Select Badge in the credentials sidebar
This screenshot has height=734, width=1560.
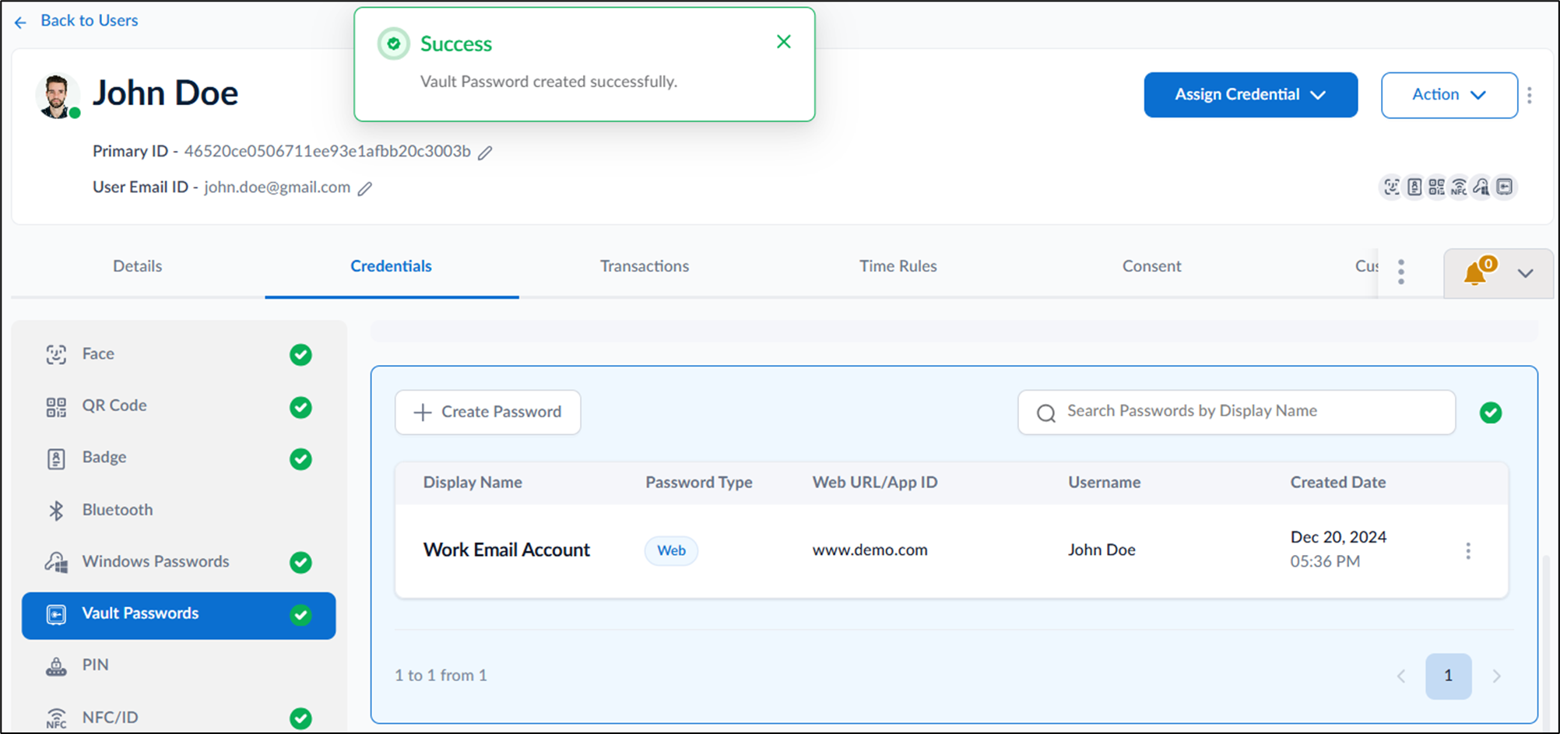[x=179, y=458]
